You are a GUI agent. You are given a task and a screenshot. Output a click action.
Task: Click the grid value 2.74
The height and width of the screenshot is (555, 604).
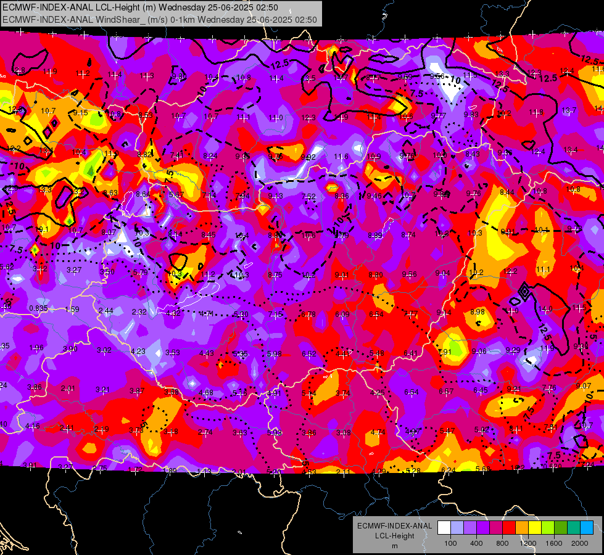[x=205, y=432]
